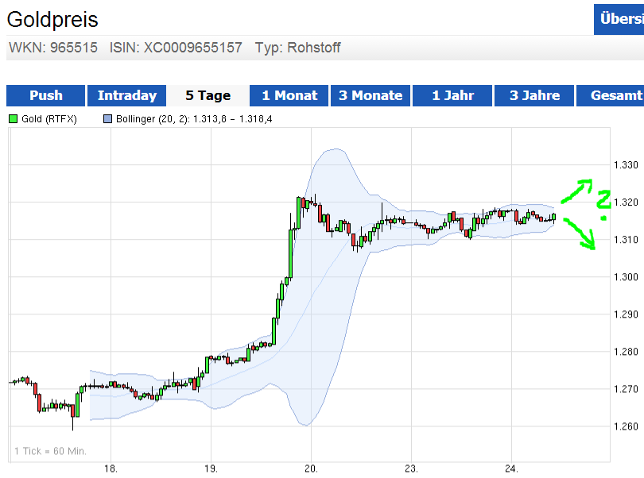Screen dimensions: 644x478
Task: Select the 3 Jahre timeframe
Action: pos(534,95)
